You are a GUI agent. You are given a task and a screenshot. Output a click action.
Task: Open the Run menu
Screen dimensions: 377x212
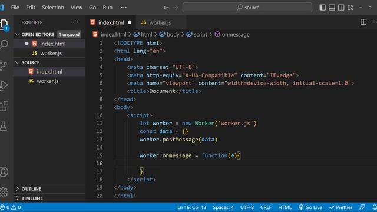tap(107, 8)
